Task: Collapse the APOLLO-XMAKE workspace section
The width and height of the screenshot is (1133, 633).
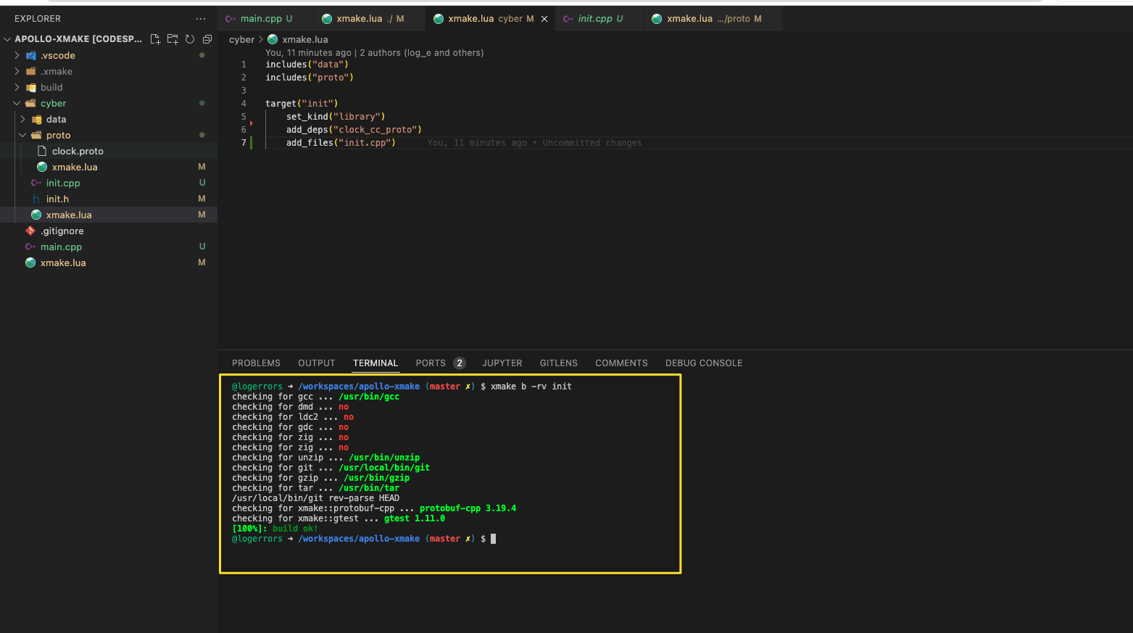Action: coord(7,39)
